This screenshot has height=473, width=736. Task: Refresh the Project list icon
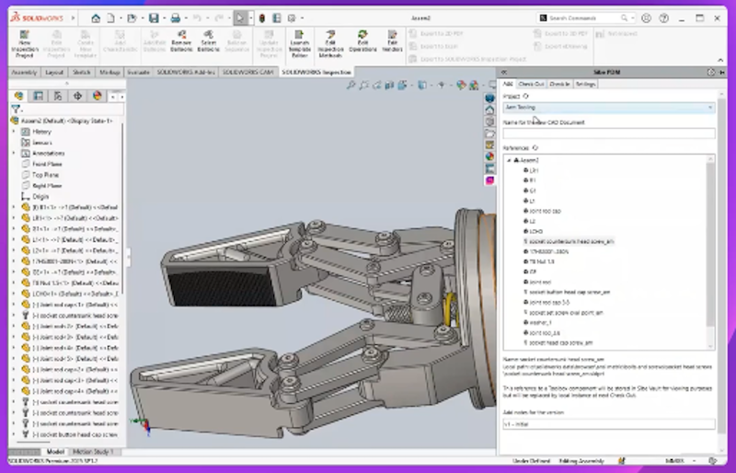pyautogui.click(x=526, y=96)
